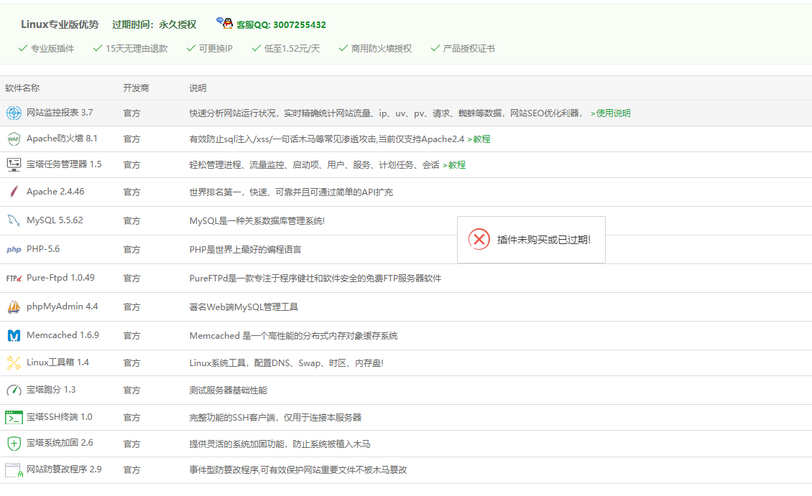Click the 专业版插件 advantage item
Image resolution: width=812 pixels, height=496 pixels.
(46, 49)
